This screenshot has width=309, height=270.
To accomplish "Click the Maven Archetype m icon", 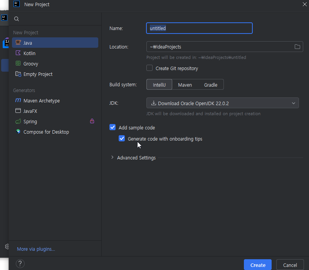I will click(x=18, y=100).
